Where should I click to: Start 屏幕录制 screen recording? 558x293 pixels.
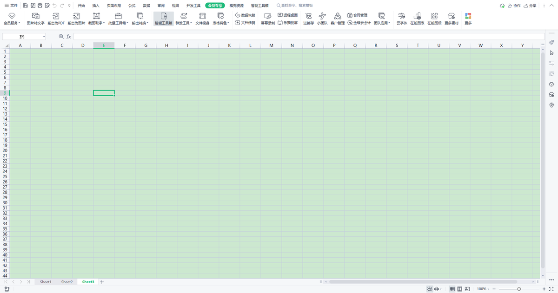[268, 19]
